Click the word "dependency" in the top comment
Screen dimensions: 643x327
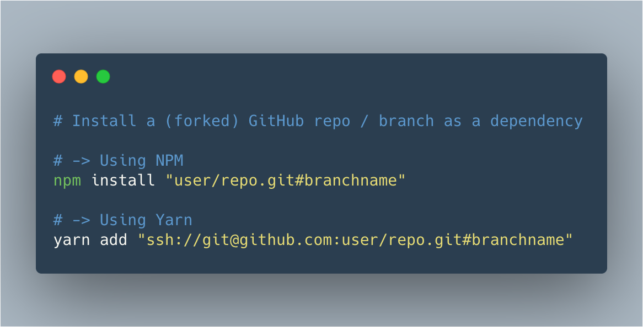pyautogui.click(x=536, y=121)
